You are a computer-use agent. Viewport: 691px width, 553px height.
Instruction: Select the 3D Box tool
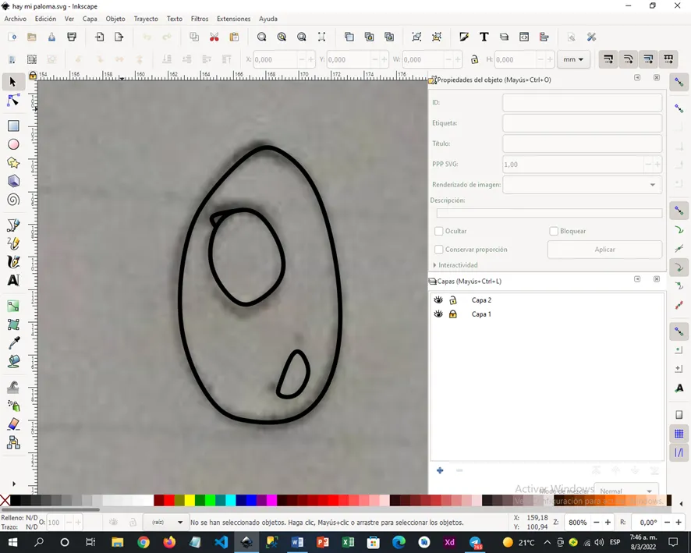(x=13, y=182)
